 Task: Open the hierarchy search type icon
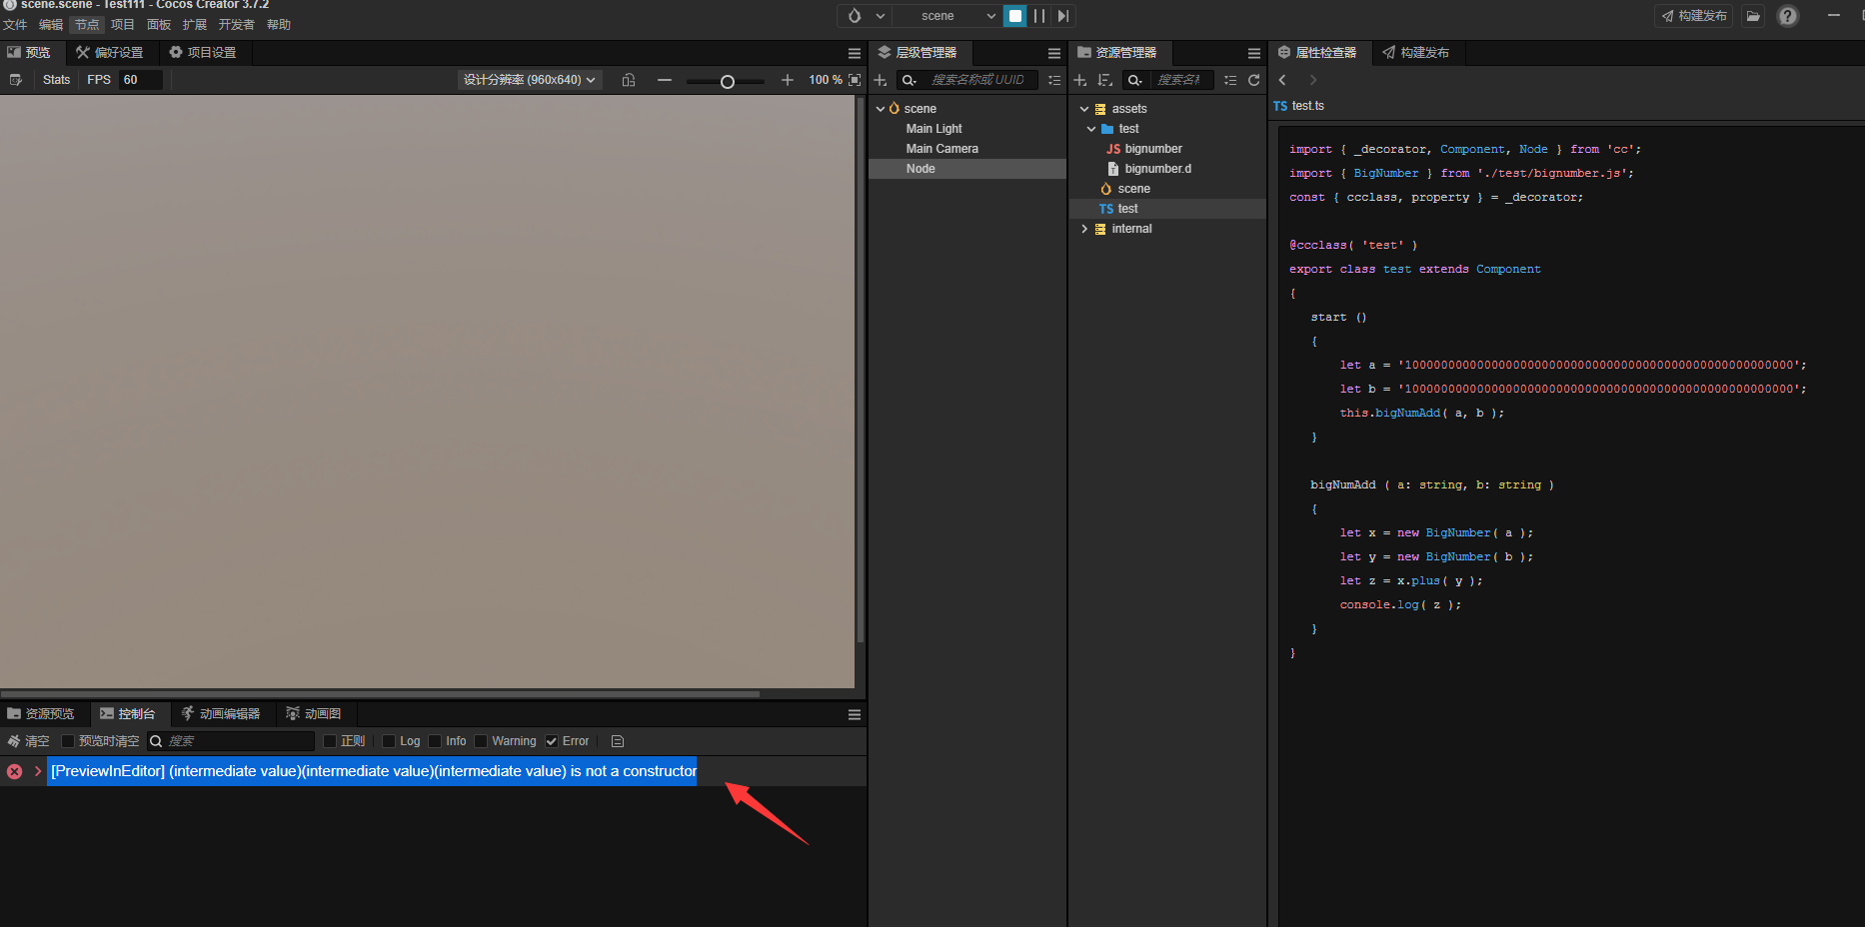909,80
